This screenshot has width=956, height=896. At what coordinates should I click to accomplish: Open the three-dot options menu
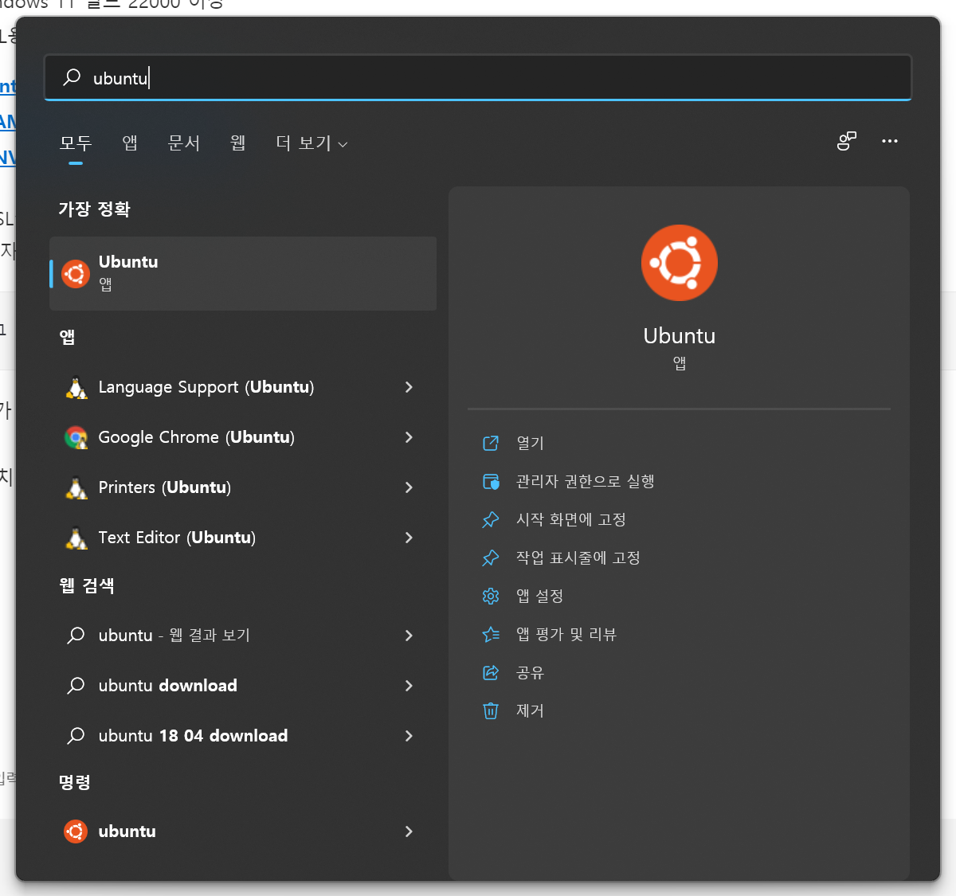point(890,141)
